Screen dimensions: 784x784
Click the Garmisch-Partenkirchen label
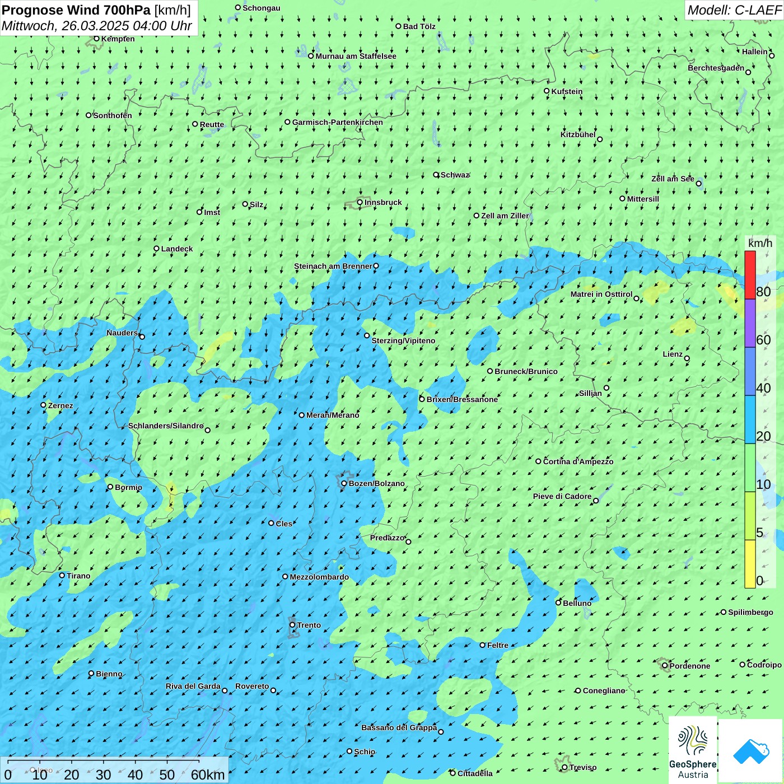[x=338, y=122]
